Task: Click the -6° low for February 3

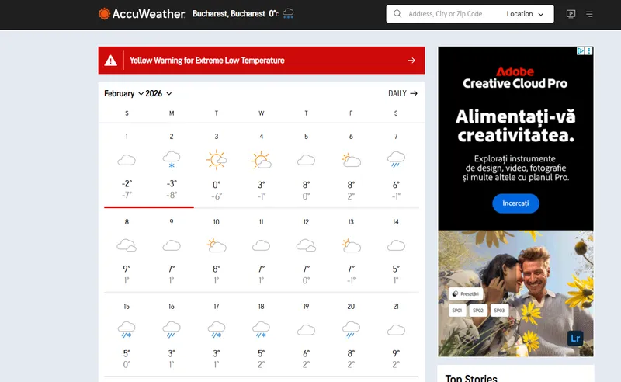Action: tap(217, 196)
